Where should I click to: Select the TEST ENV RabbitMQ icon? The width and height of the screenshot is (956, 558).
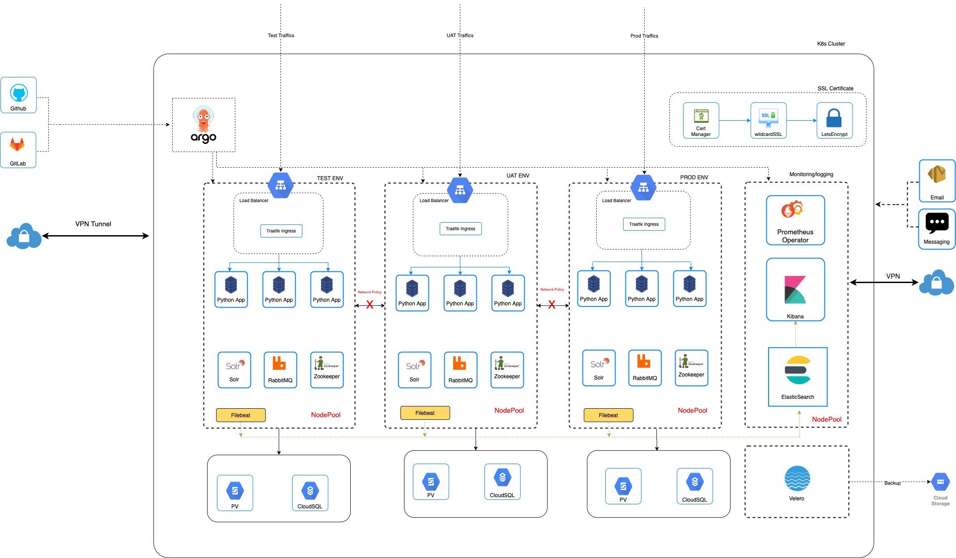[280, 364]
